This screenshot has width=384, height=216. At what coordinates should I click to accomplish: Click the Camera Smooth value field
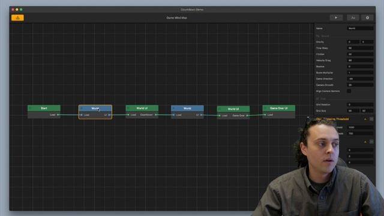(x=360, y=85)
